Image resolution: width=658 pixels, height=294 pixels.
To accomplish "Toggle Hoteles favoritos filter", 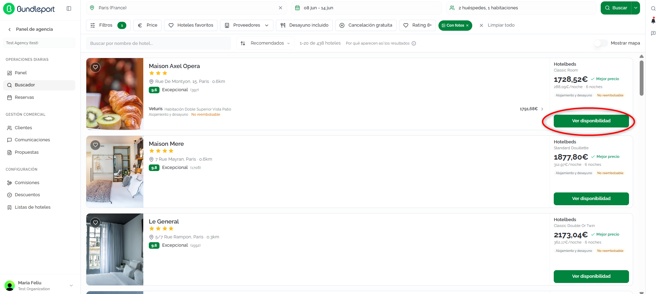I will point(191,25).
